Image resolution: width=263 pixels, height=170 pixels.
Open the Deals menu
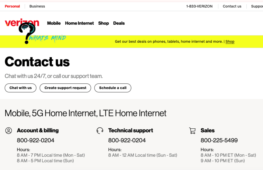(119, 23)
